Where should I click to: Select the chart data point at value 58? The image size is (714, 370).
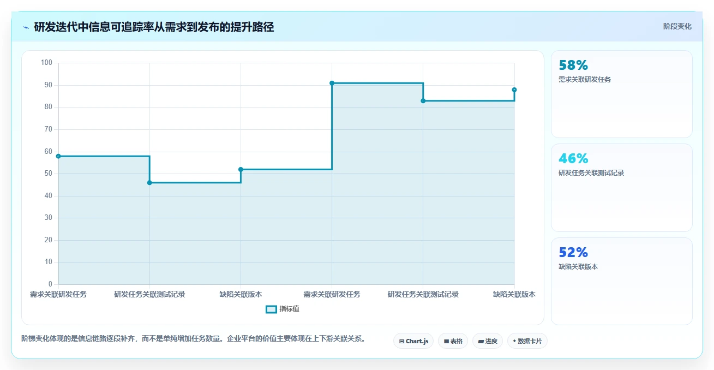pos(58,156)
